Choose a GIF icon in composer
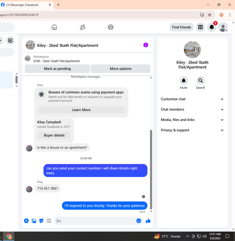Image resolution: width=235 pixels, height=241 pixels. point(49,221)
